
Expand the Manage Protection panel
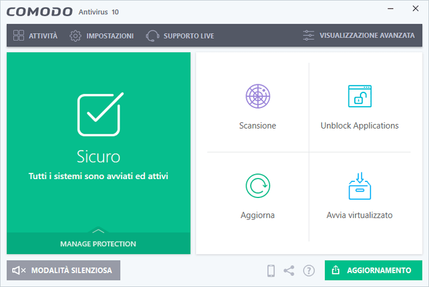[x=98, y=243]
